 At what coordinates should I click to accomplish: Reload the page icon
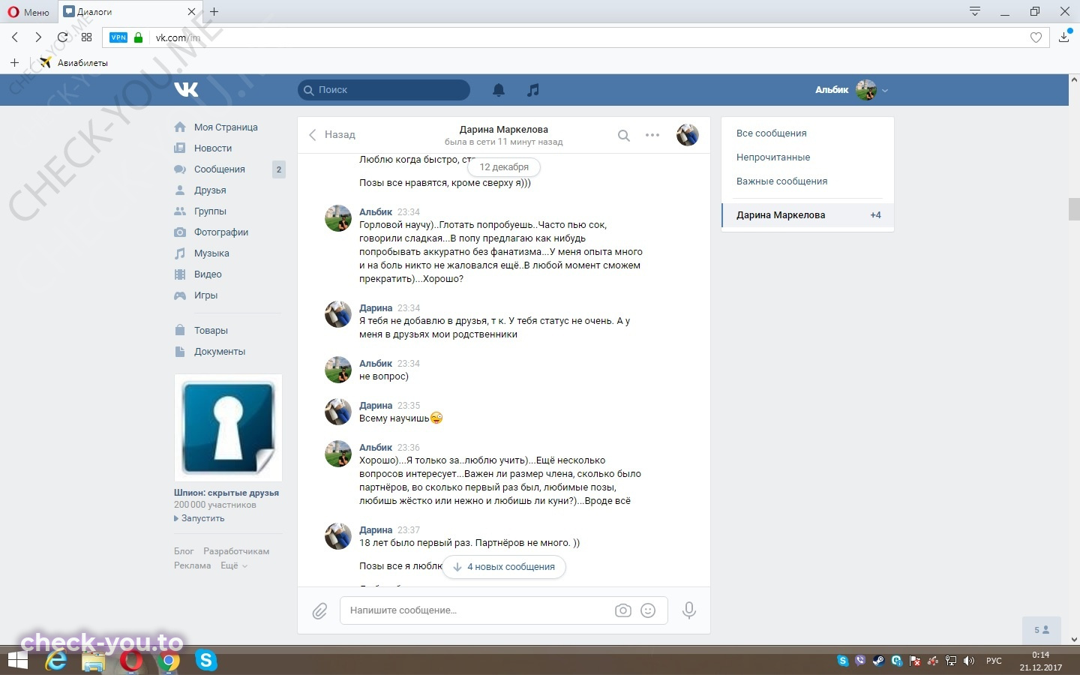pyautogui.click(x=62, y=37)
